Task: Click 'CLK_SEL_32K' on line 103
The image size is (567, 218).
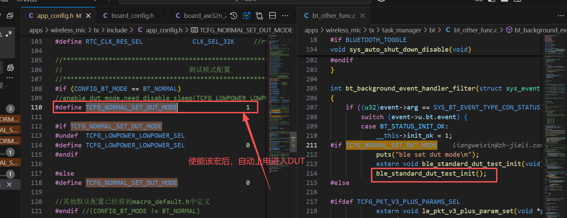Action: click(x=213, y=42)
